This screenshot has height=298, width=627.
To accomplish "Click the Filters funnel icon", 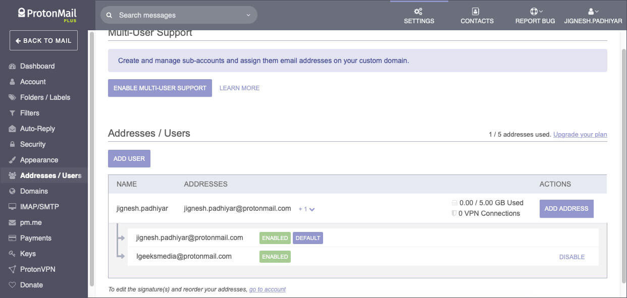I will [x=13, y=113].
